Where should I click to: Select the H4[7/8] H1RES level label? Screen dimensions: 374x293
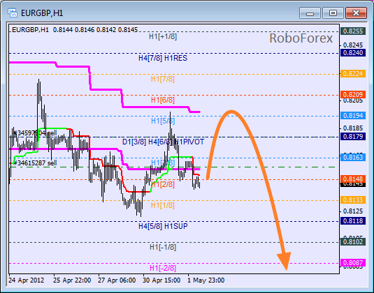[x=163, y=59]
